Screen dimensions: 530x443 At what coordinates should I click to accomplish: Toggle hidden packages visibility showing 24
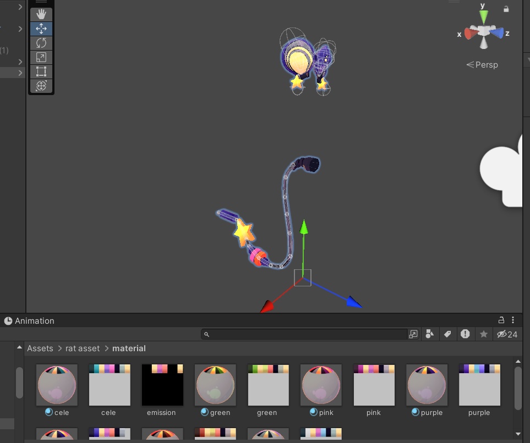point(507,334)
